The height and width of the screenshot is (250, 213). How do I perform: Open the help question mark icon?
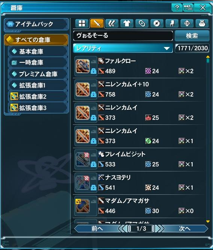click(177, 8)
